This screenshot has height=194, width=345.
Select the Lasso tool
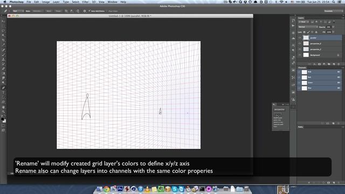[x=3, y=31]
